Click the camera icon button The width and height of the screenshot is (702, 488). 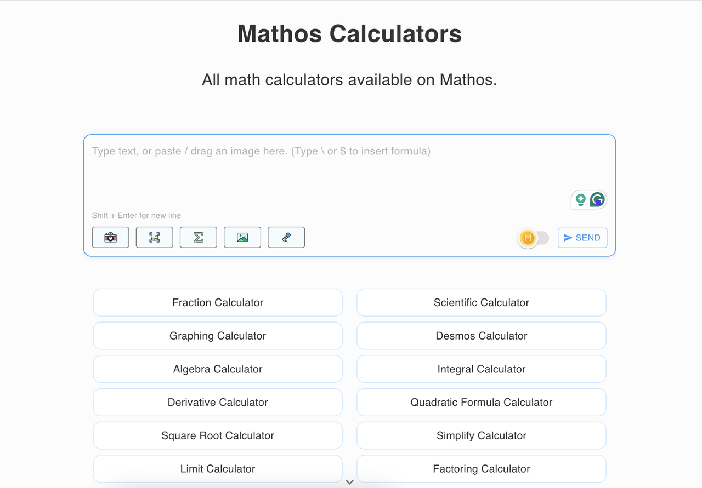pyautogui.click(x=111, y=237)
